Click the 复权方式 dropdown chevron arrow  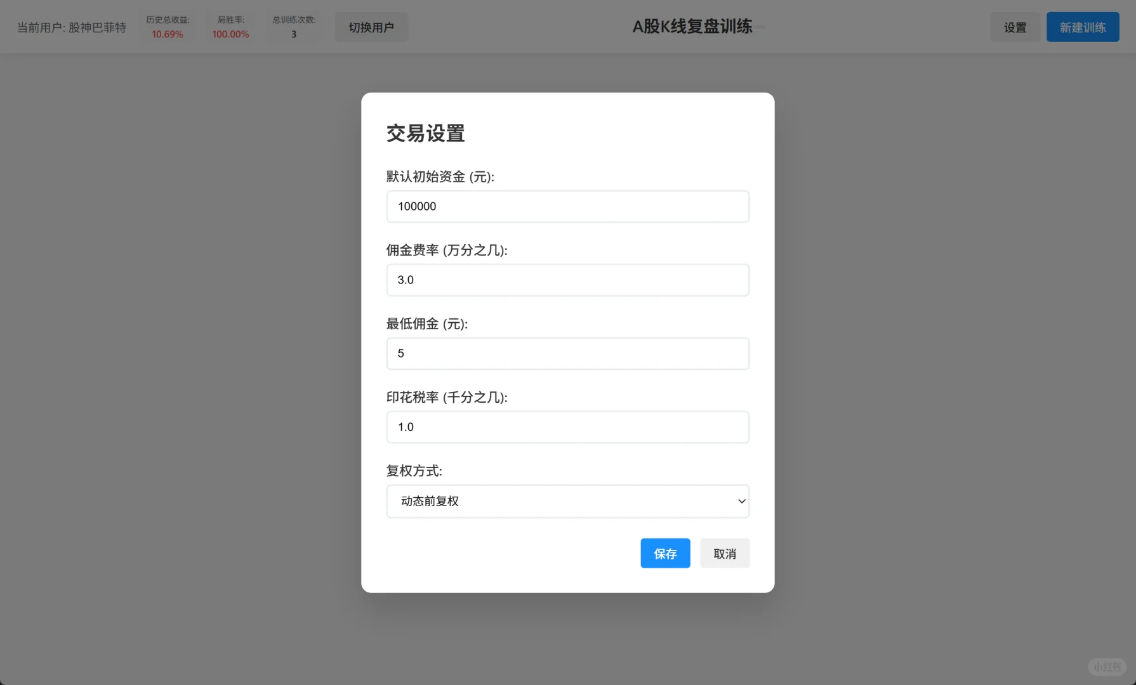(x=740, y=501)
